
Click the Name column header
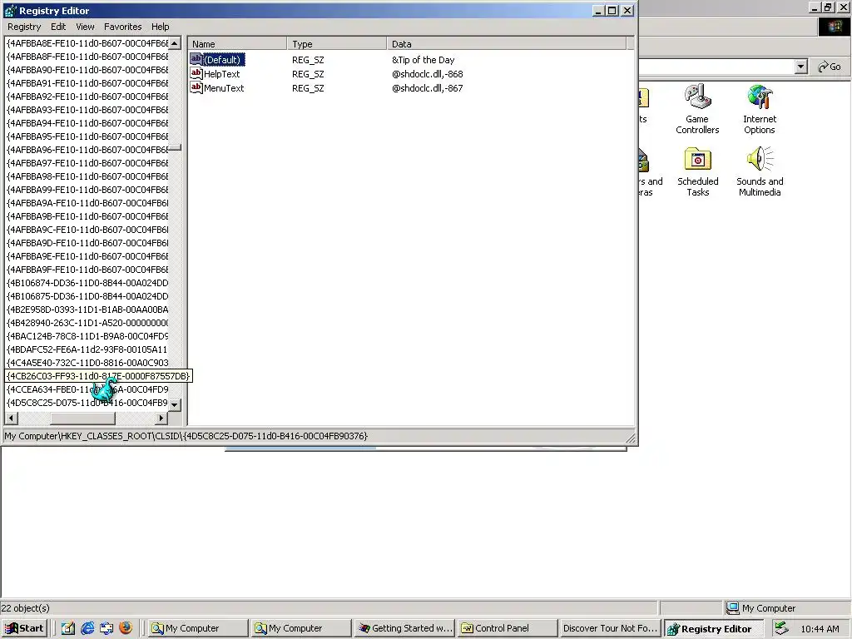pos(237,44)
